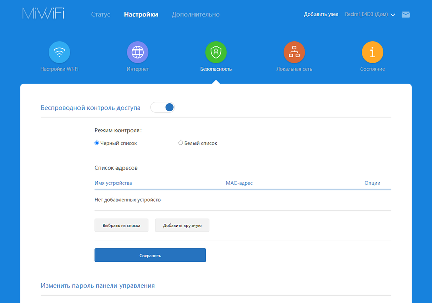
Task: Click the Добавить узел link
Action: point(321,14)
